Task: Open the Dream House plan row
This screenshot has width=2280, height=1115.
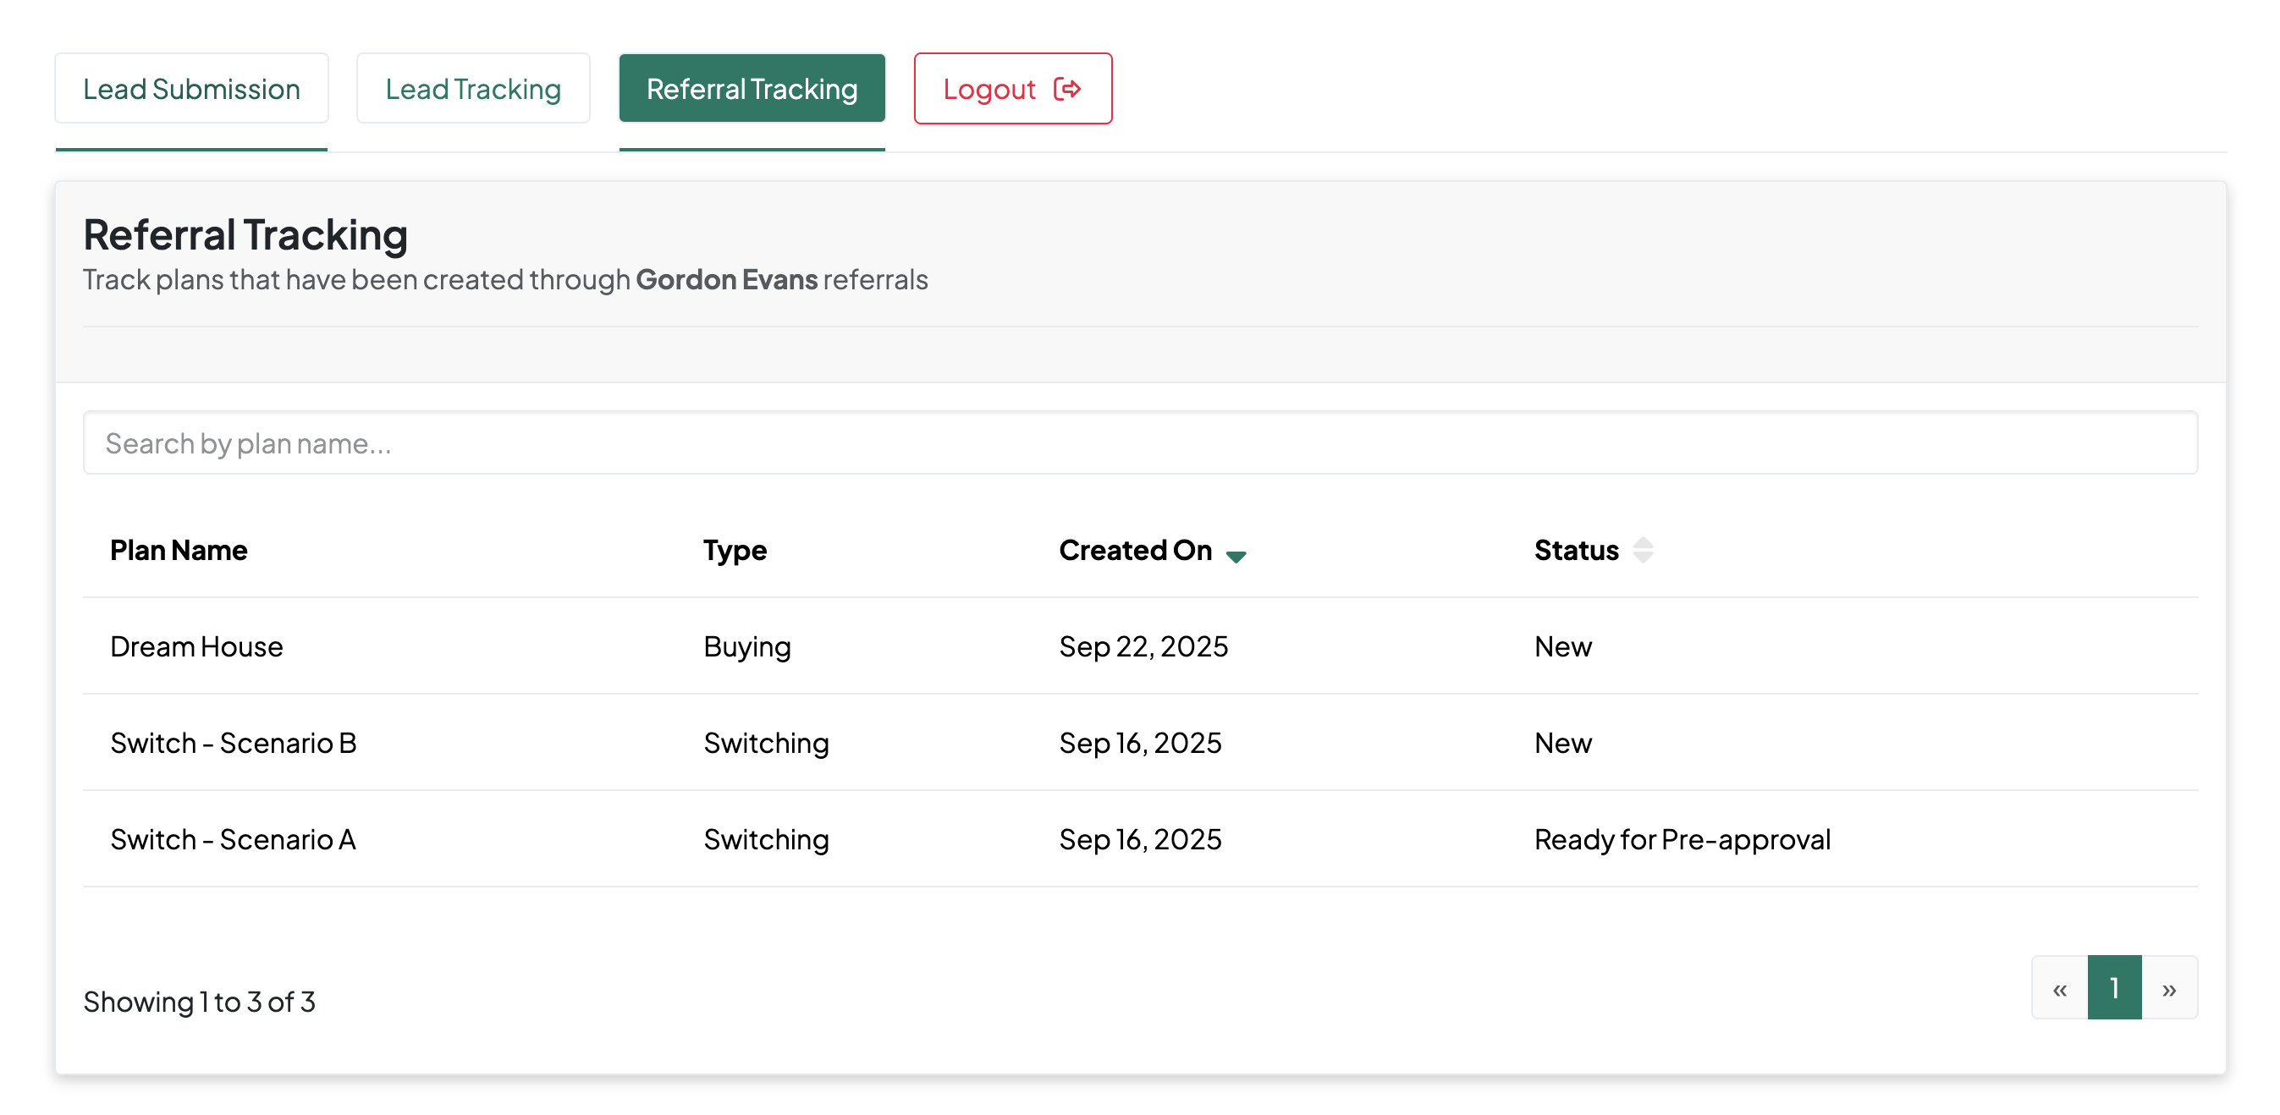Action: coord(196,647)
